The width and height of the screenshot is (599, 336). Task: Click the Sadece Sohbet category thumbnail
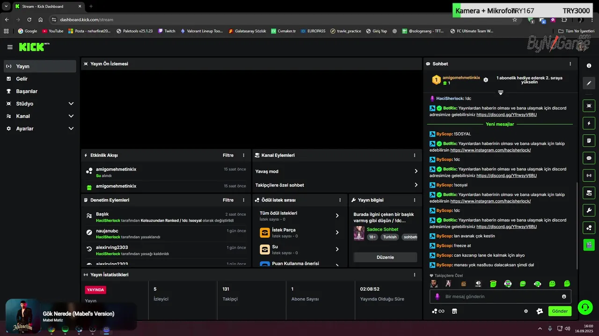click(359, 233)
